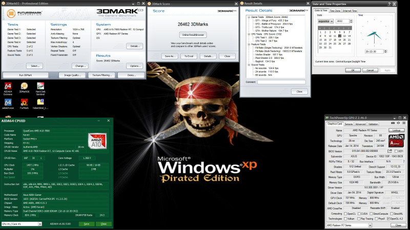Collapse the Game Tests tree node
This screenshot has width=410, height=230.
click(249, 17)
